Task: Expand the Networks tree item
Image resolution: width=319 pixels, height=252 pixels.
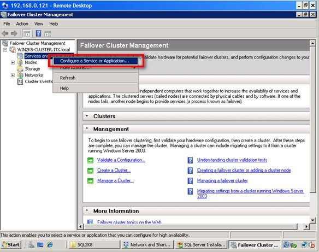Action: coord(13,75)
